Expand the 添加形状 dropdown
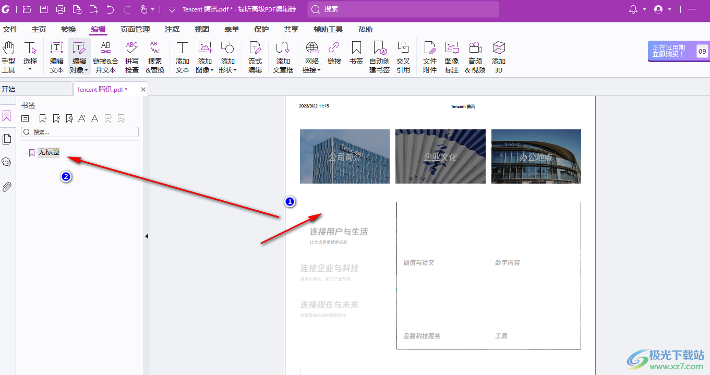The image size is (710, 375). pos(234,69)
